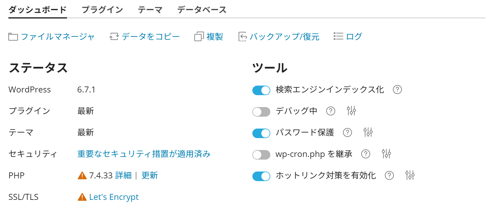
Task: Switch to the データベース tab
Action: 202,10
